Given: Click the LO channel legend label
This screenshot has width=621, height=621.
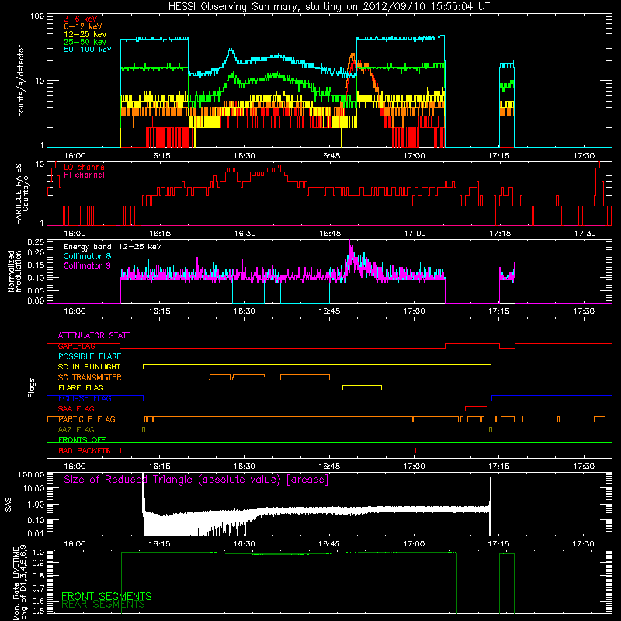Looking at the screenshot, I should [x=85, y=167].
